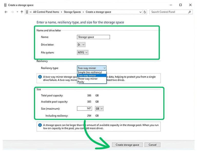
Task: Select Two-way mirror in list
Action: (x=92, y=75)
